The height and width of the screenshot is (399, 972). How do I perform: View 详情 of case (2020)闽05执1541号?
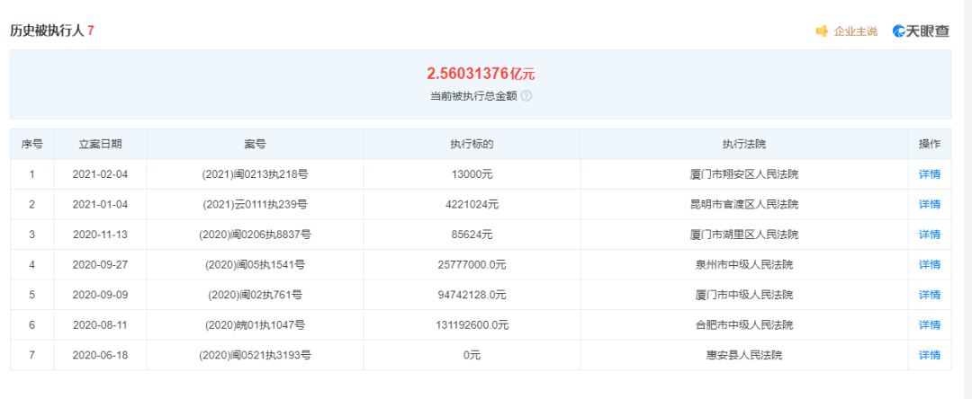coord(929,265)
